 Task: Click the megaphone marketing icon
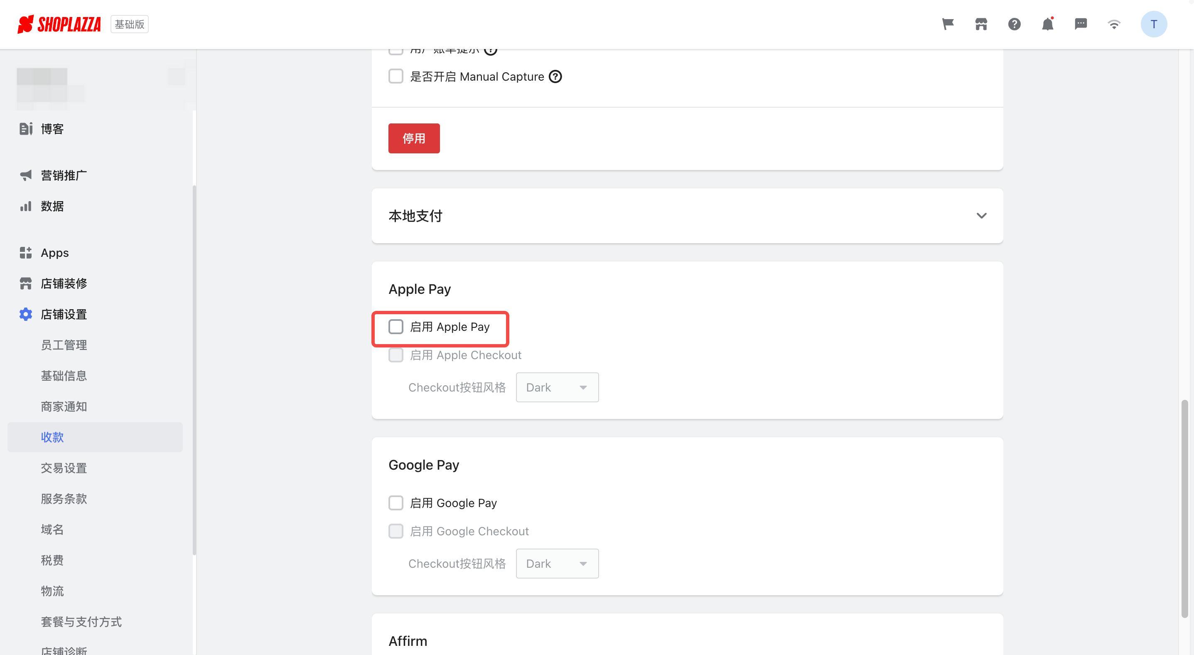pos(26,175)
